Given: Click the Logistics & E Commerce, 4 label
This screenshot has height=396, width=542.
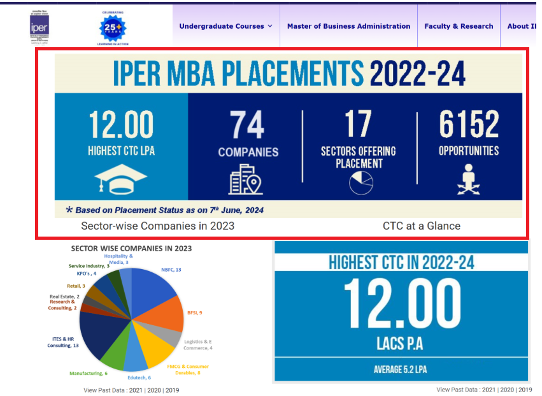Looking at the screenshot, I should point(198,345).
